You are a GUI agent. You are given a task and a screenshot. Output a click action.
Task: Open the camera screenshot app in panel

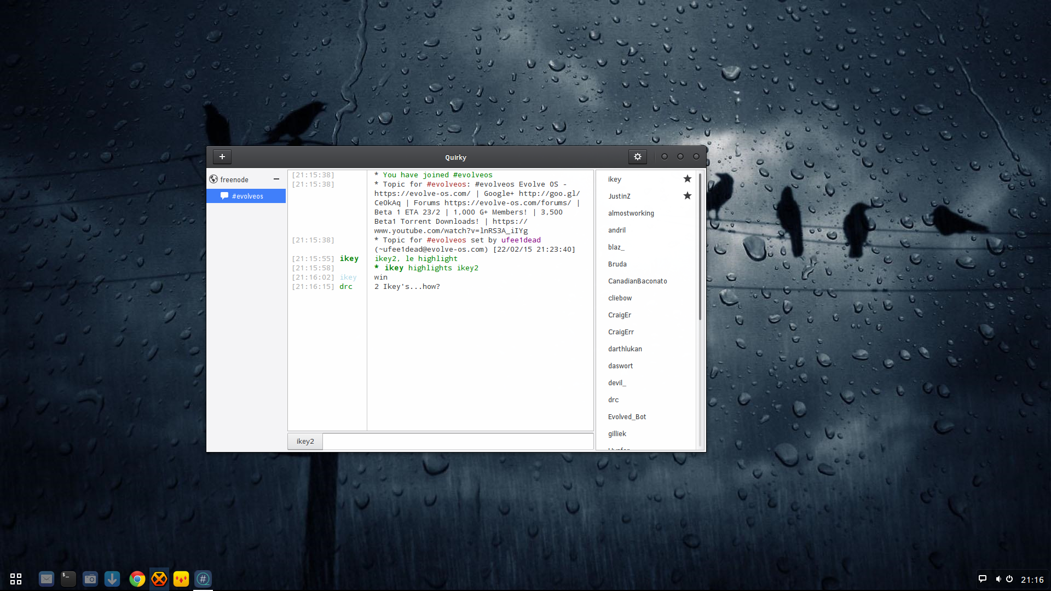coord(90,579)
